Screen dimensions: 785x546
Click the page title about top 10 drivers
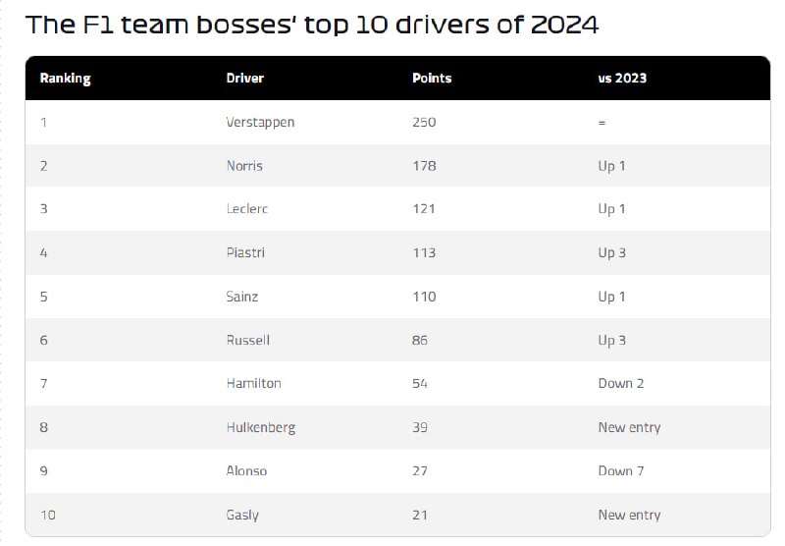click(312, 25)
